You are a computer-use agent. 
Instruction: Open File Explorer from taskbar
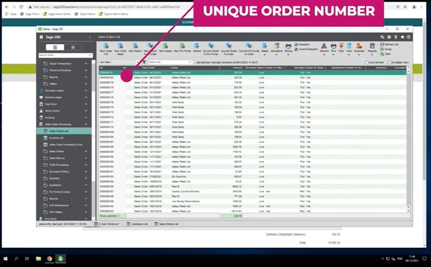coord(38,259)
